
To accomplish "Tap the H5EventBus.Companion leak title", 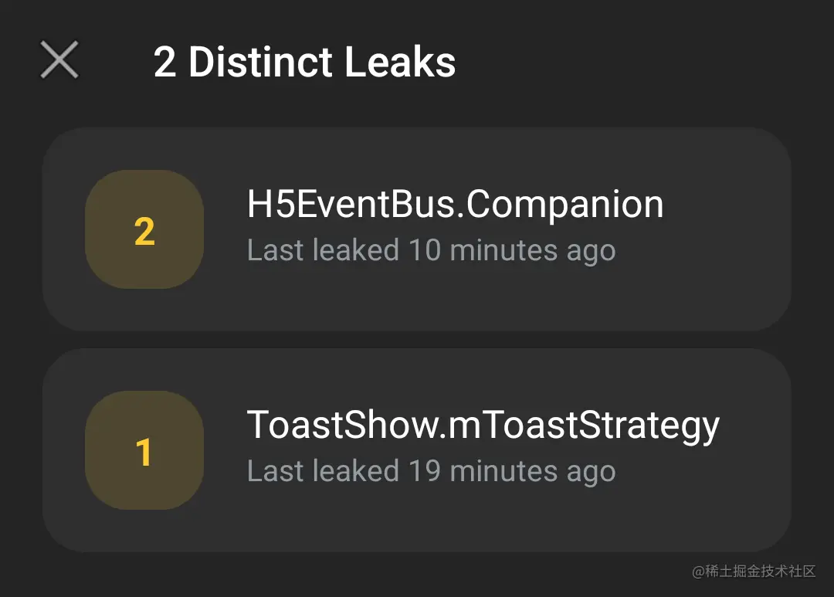I will point(455,205).
